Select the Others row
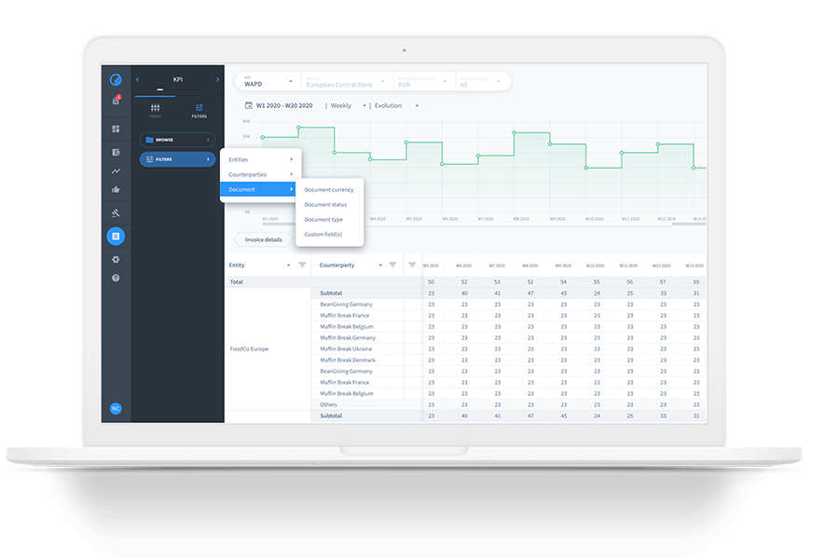839x558 pixels. point(328,404)
